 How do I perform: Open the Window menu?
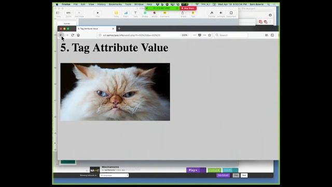pyautogui.click(x=139, y=4)
